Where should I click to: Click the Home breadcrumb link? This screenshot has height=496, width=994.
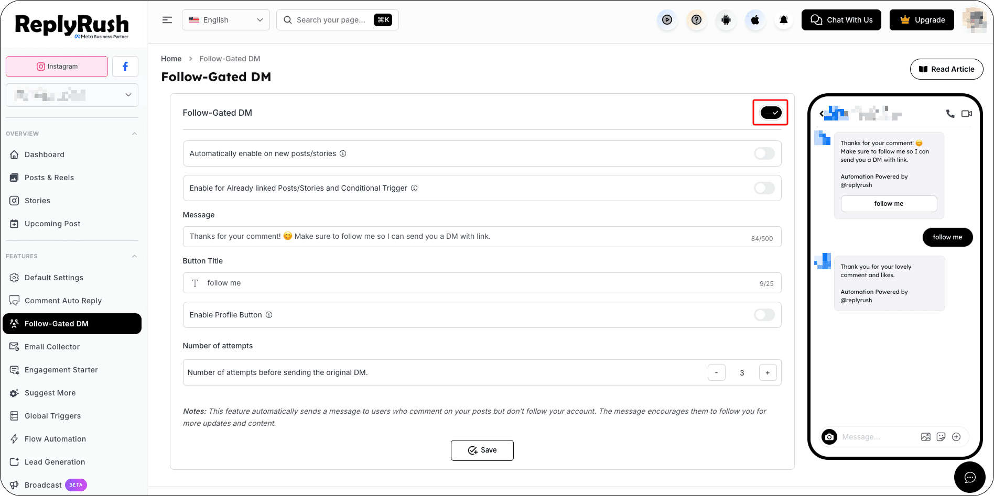click(171, 59)
